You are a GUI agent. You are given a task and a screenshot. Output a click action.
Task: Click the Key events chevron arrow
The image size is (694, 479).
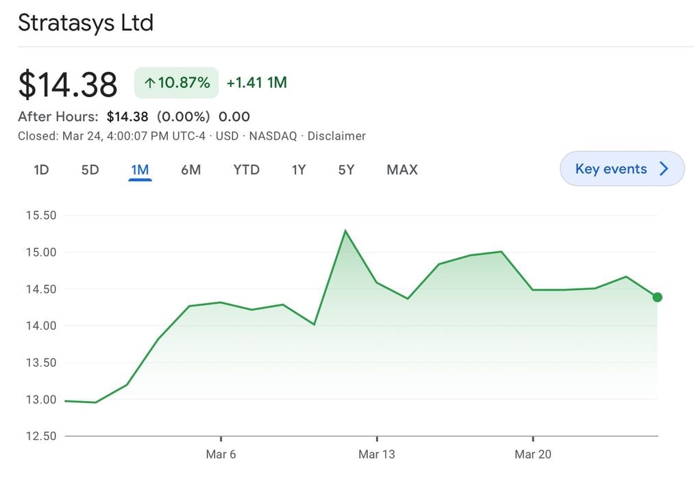(663, 169)
